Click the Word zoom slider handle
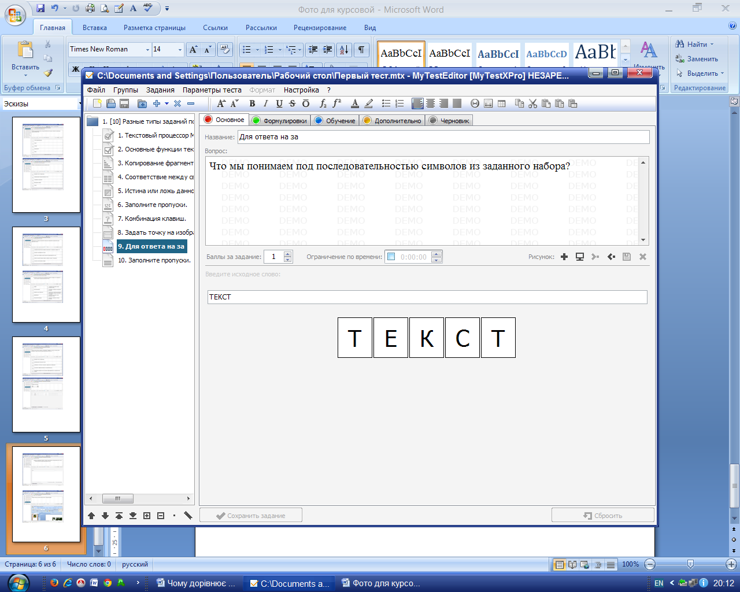 coord(690,564)
